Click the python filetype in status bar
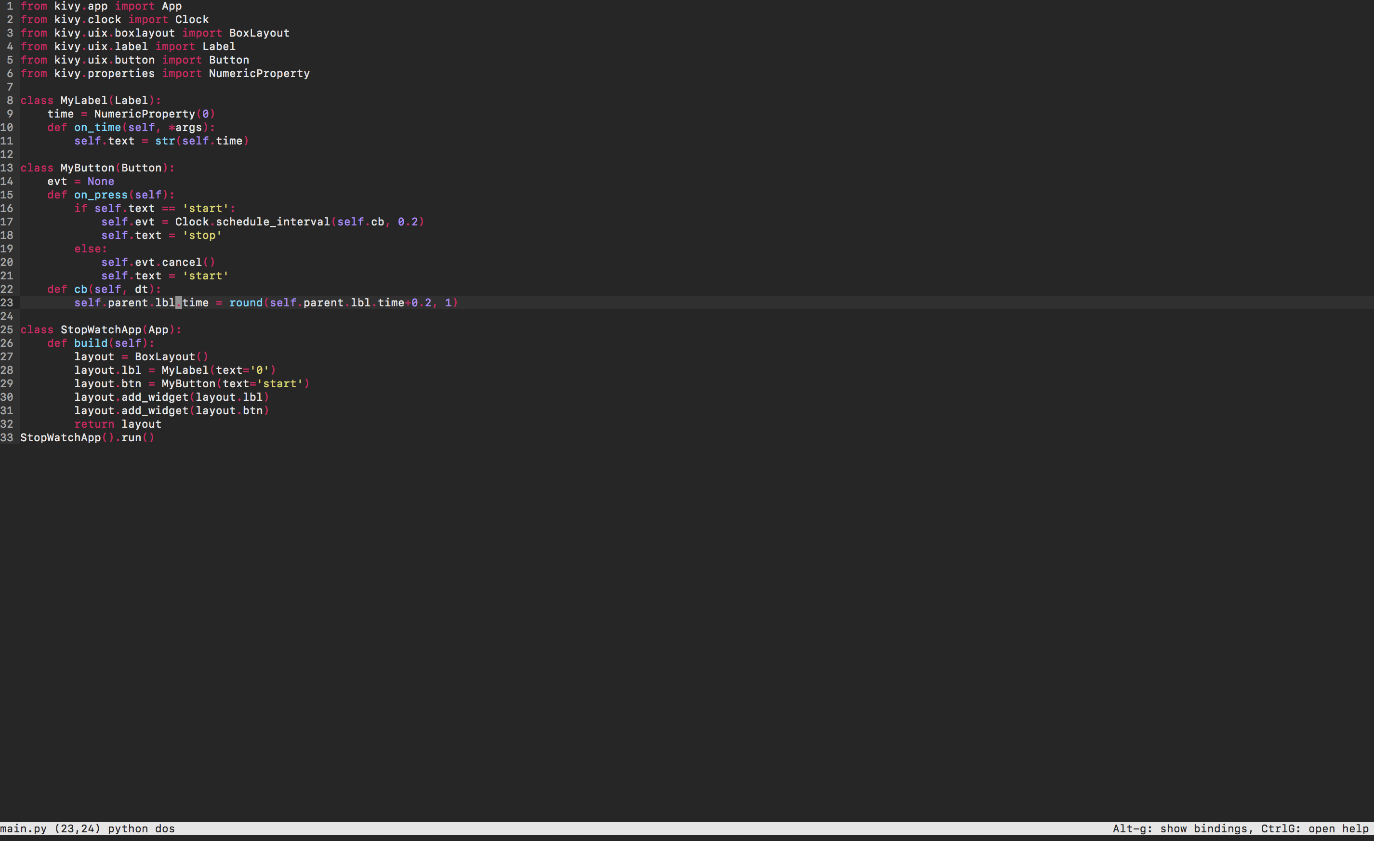Screen dimensions: 1374x841 [128, 829]
